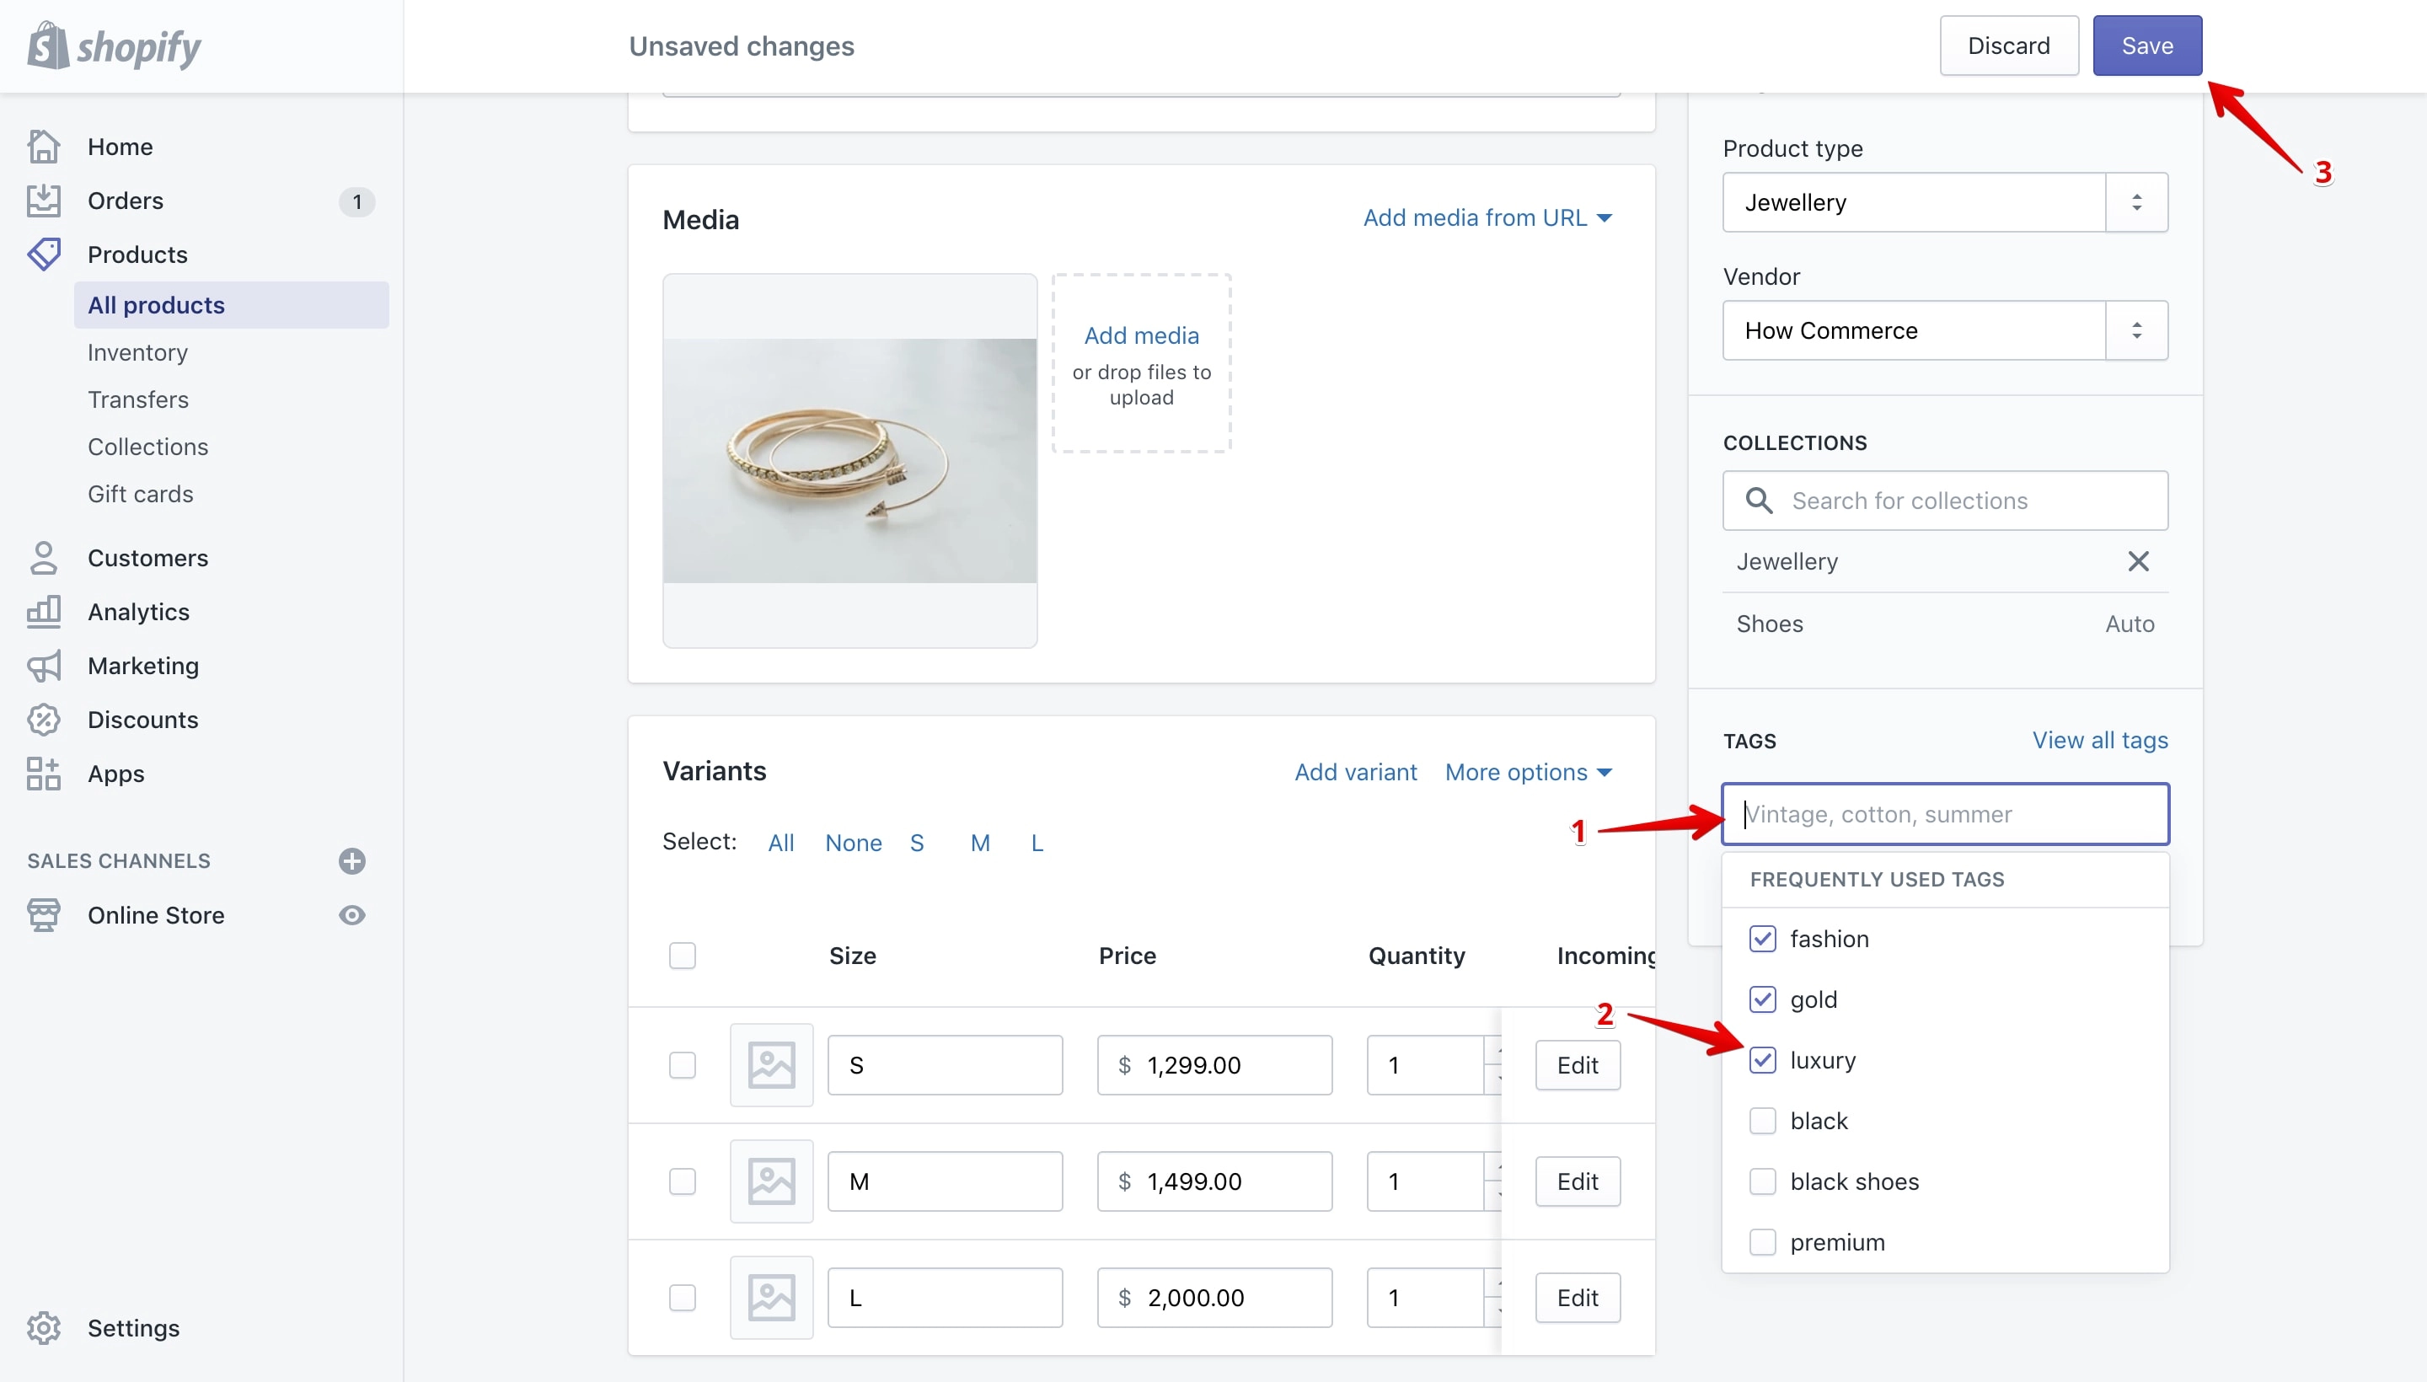Click price field of variant S
This screenshot has width=2427, height=1382.
1215,1065
